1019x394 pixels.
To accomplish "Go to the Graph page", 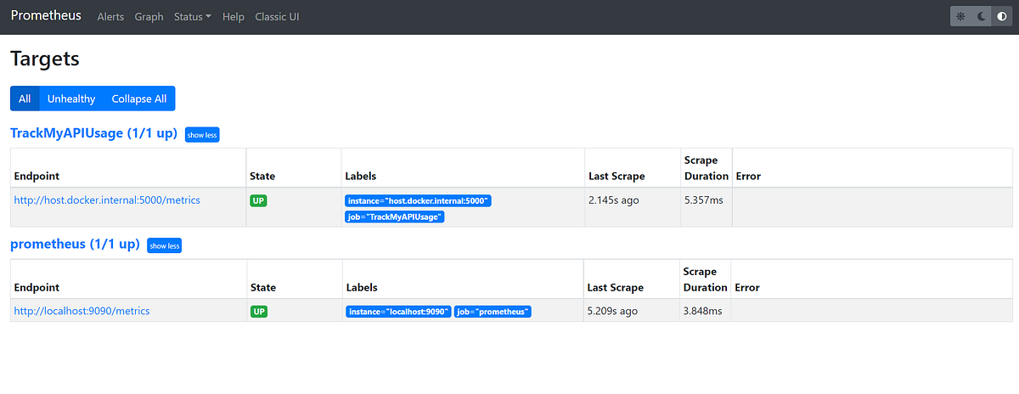I will 149,17.
